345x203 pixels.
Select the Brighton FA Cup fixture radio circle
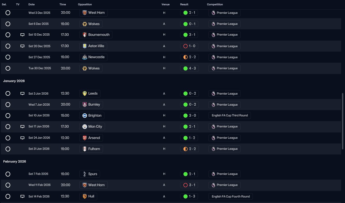[8, 116]
